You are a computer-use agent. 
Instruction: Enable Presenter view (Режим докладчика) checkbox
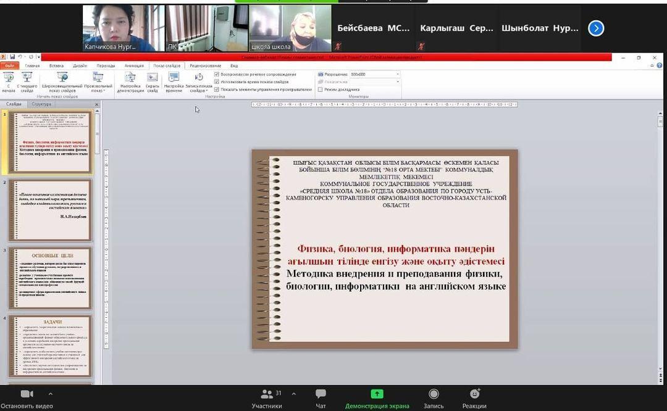click(321, 89)
